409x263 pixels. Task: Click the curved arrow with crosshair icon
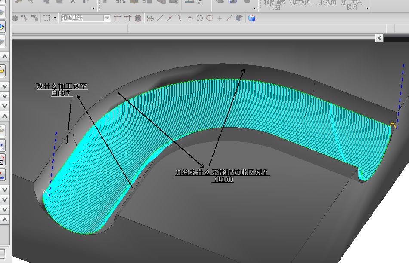pyautogui.click(x=25, y=18)
